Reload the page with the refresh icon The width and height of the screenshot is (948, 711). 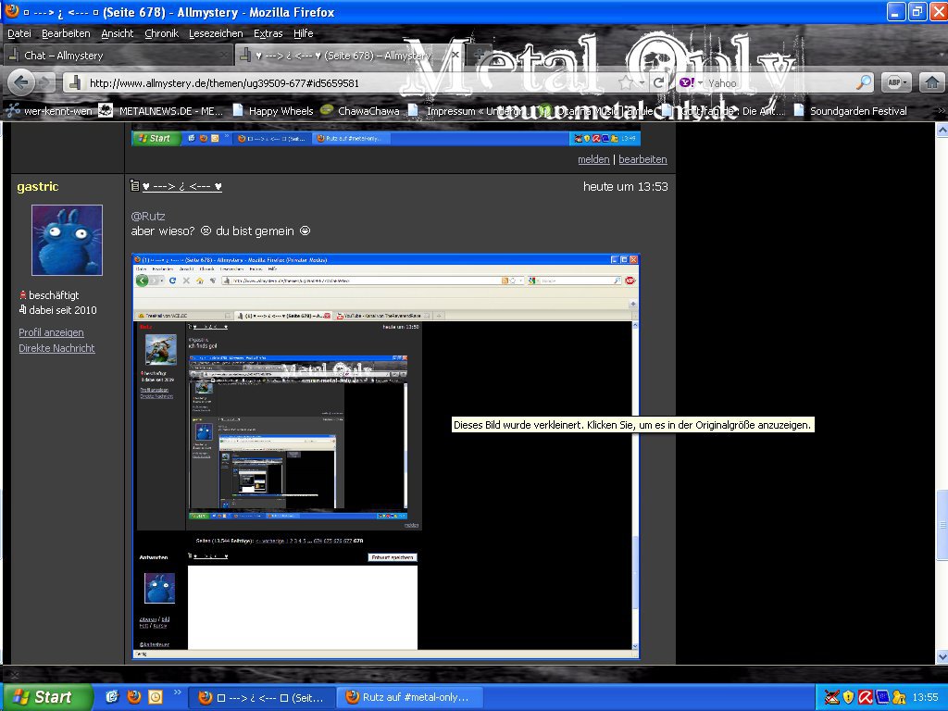click(x=659, y=82)
